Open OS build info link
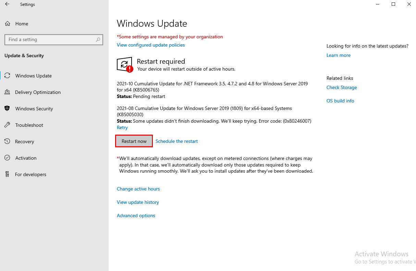Screen dimensions: 416x271 coord(340,101)
